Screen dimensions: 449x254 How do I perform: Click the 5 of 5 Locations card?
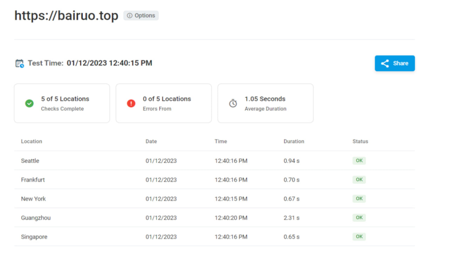pos(62,103)
